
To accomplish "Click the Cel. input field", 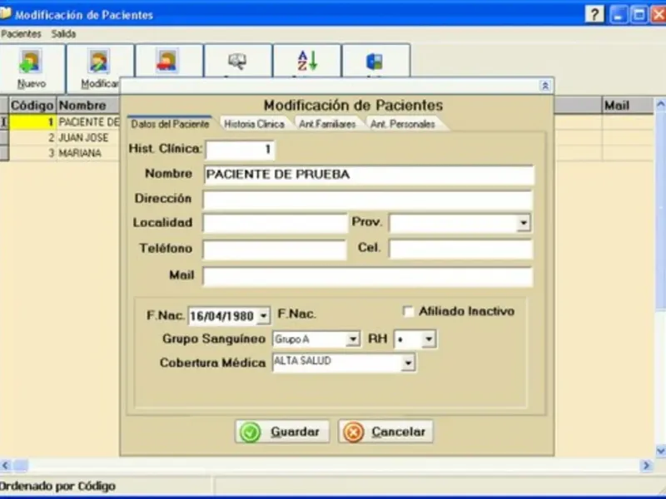I will coord(461,249).
